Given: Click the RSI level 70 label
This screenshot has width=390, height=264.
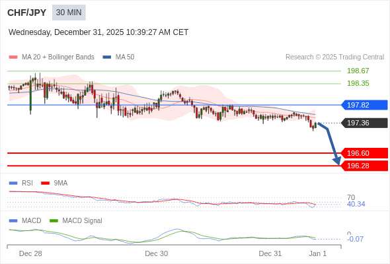Looking at the screenshot, I should click(x=351, y=198).
